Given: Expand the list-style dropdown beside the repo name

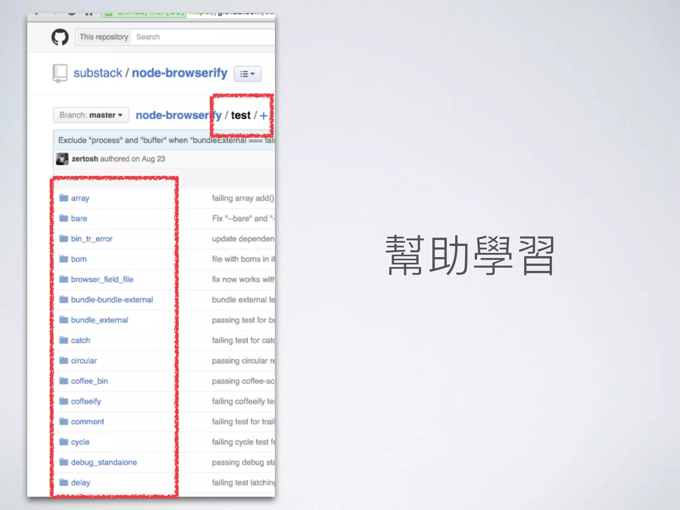Looking at the screenshot, I should pos(247,74).
